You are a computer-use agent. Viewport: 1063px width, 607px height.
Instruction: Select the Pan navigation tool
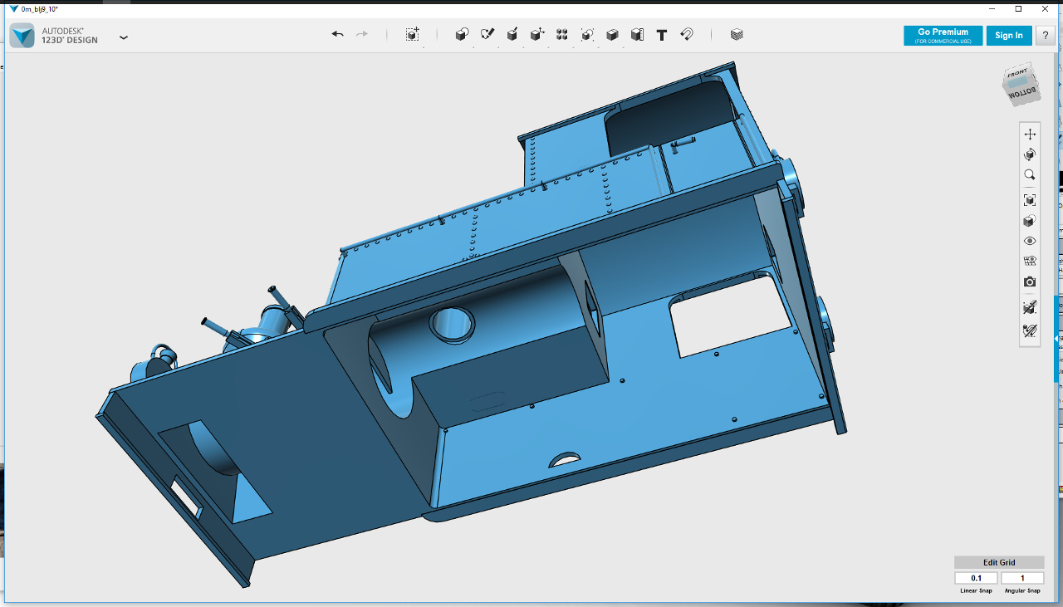[x=1030, y=134]
